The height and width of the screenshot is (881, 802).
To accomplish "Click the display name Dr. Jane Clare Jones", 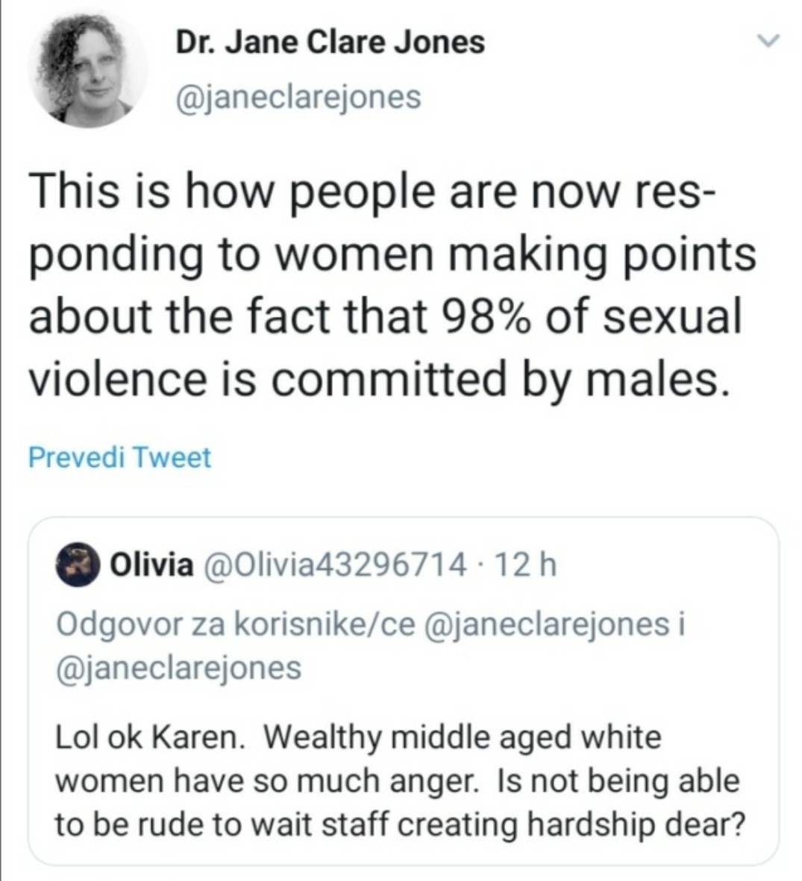I will tap(330, 42).
